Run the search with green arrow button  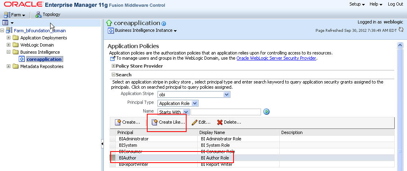click(266, 112)
